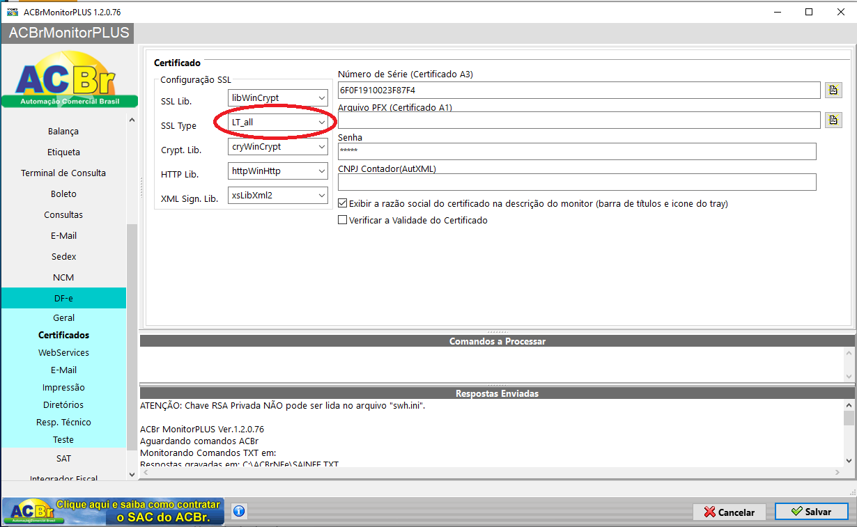
Task: Click the Número de Série input field
Action: click(x=579, y=90)
